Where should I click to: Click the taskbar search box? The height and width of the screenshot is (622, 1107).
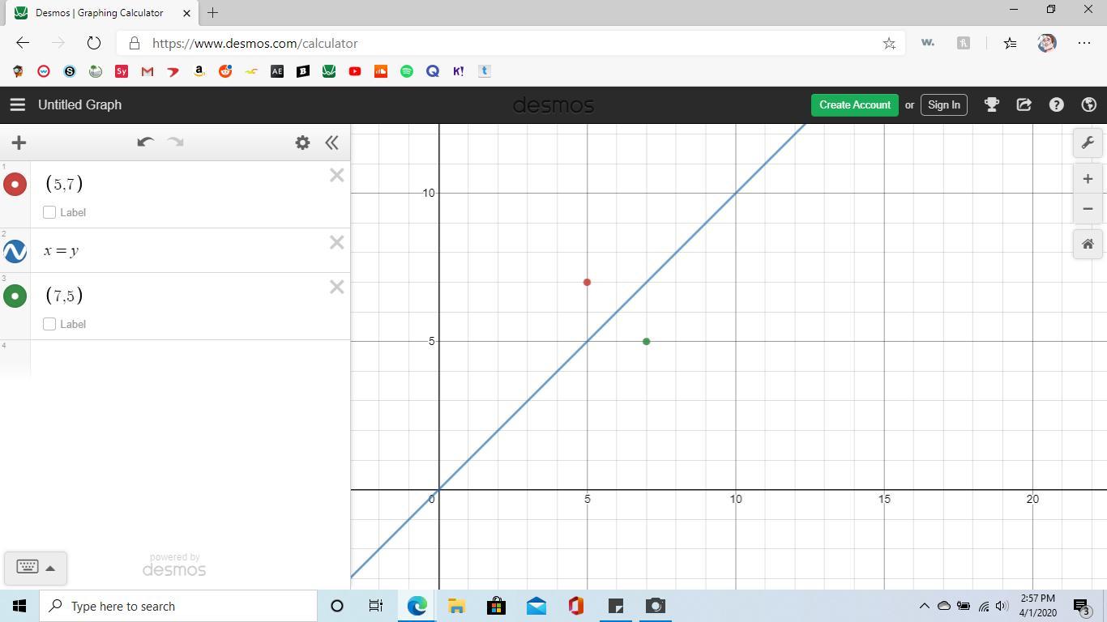click(178, 606)
